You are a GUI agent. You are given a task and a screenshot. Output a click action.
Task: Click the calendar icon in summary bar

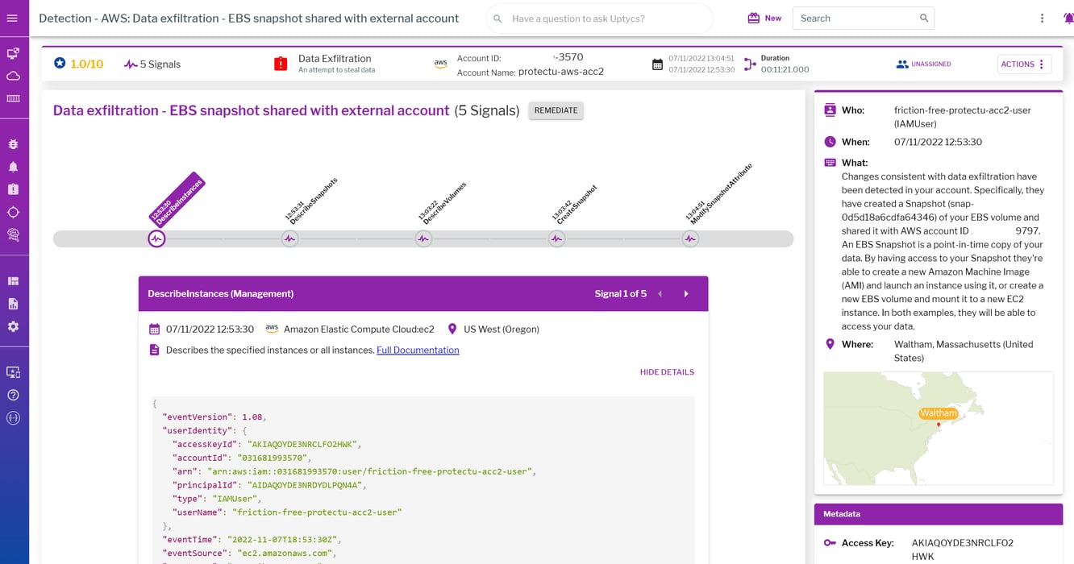point(658,64)
